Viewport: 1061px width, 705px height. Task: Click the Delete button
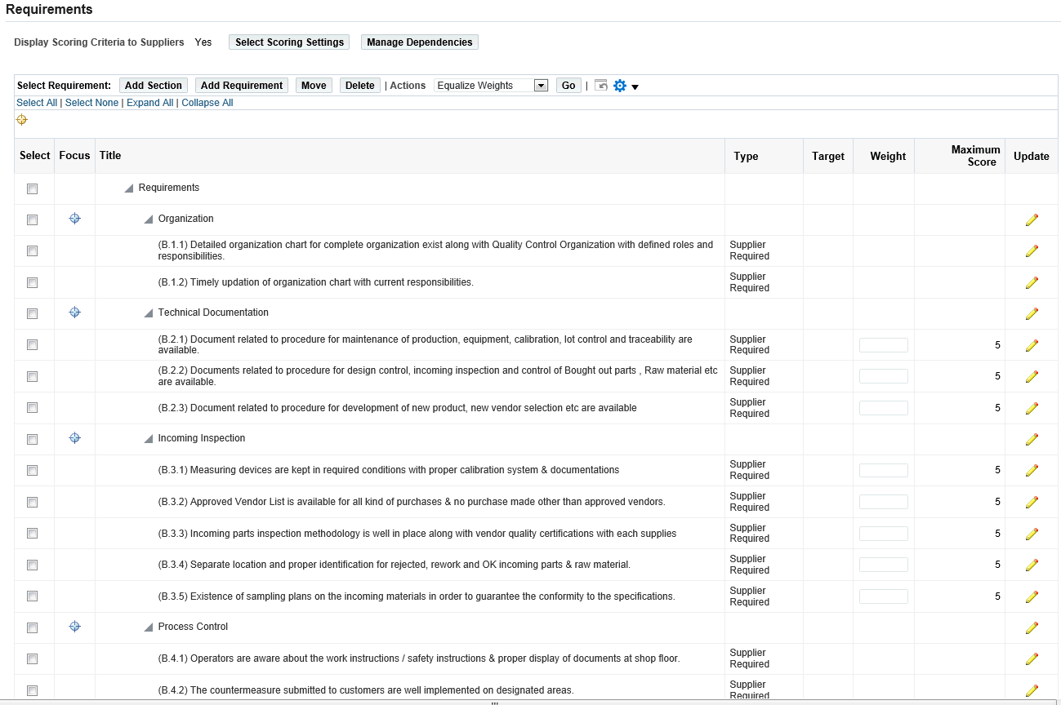[360, 85]
